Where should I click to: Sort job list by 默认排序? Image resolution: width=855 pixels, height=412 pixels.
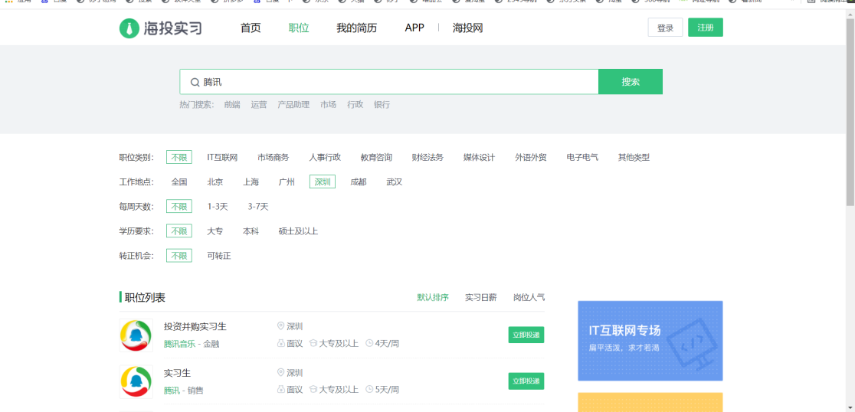click(x=433, y=298)
